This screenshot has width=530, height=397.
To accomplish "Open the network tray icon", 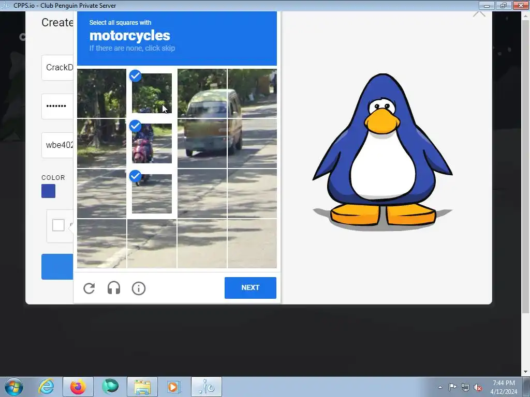I will 465,387.
